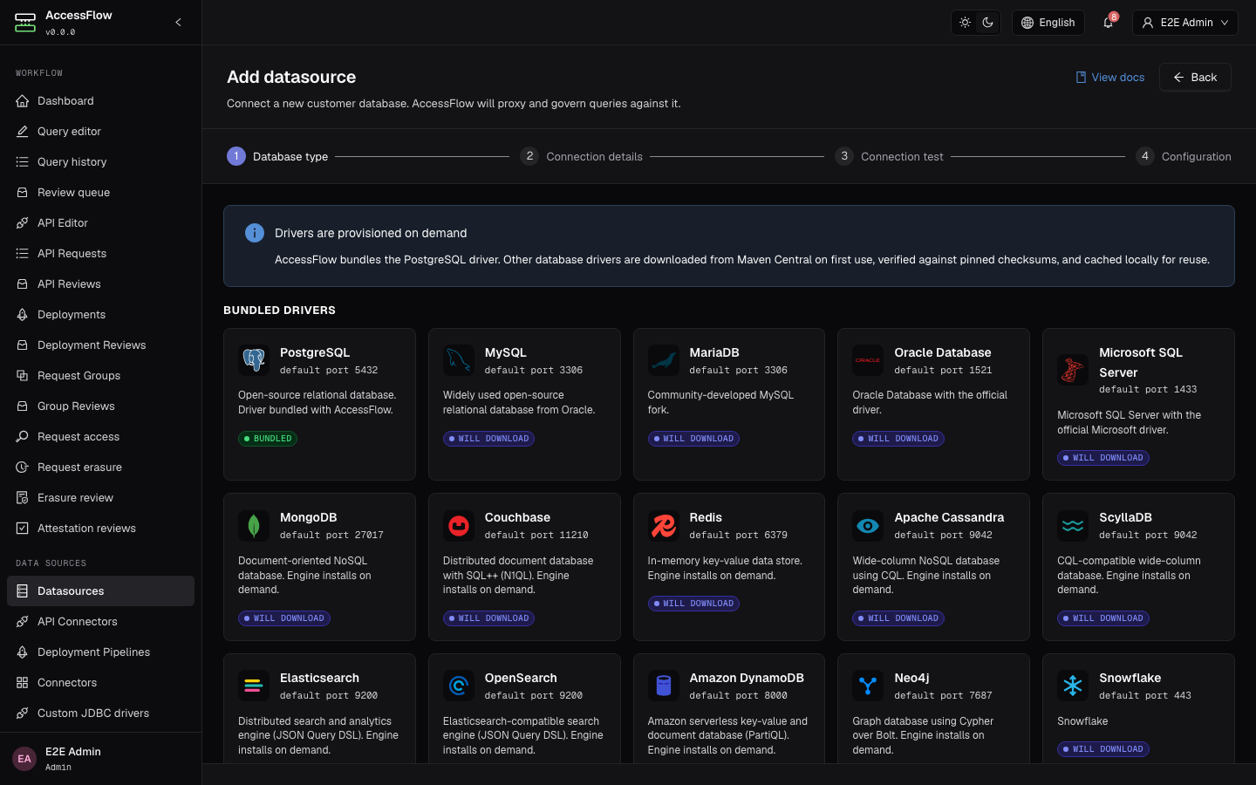Click the Attestation reviews checkbox icon
This screenshot has width=1256, height=785.
coord(23,529)
